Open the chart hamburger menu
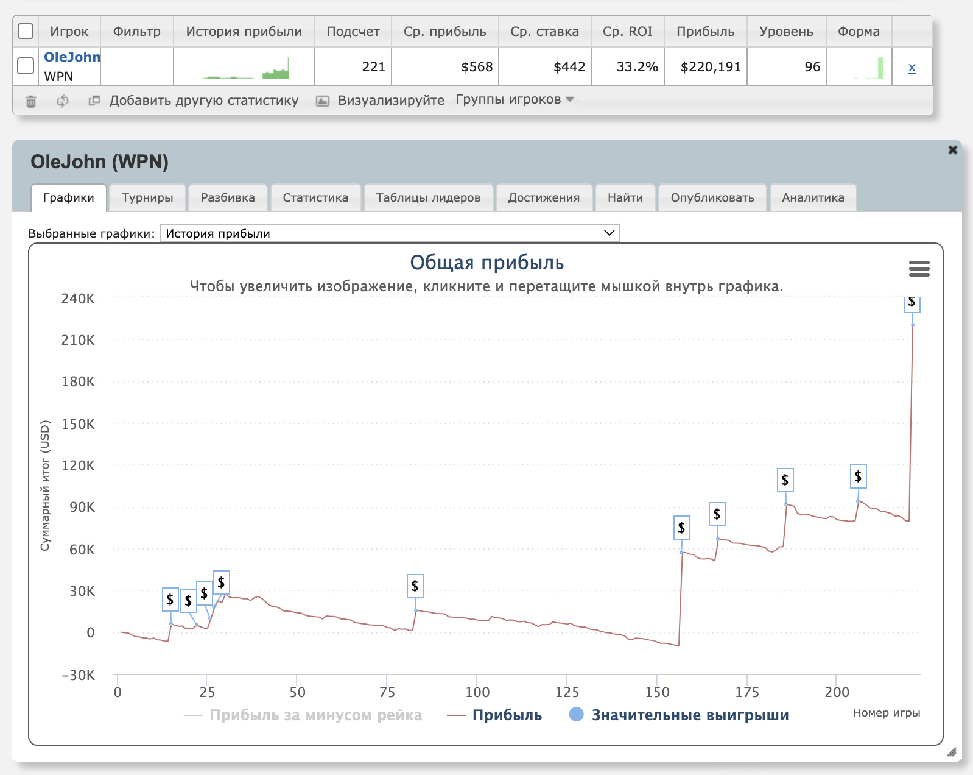This screenshot has width=973, height=775. pyautogui.click(x=919, y=269)
